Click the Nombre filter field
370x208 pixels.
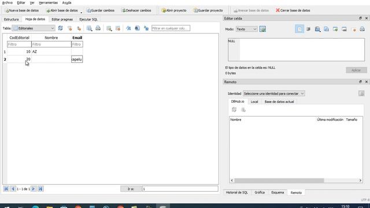click(x=51, y=44)
